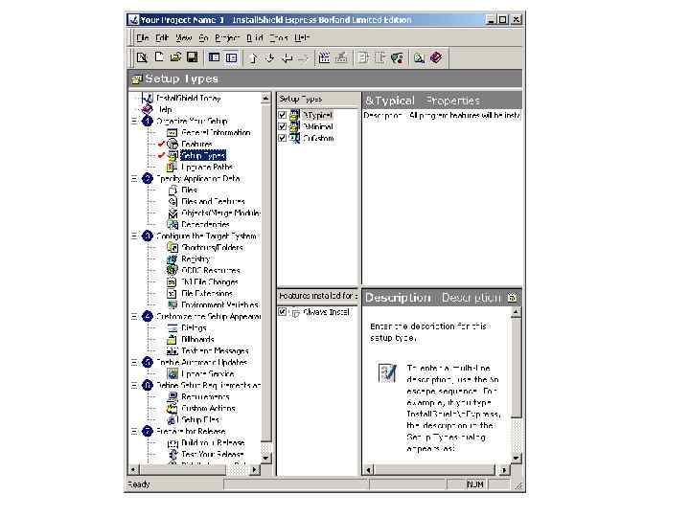The width and height of the screenshot is (690, 517).
Task: Open Test Your Release in the tree
Action: pyautogui.click(x=213, y=454)
